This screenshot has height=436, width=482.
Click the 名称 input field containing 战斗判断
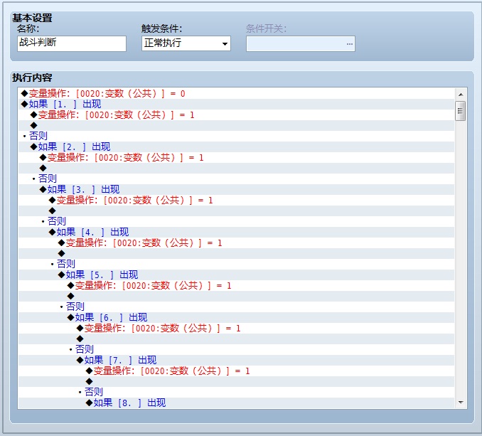tap(72, 43)
